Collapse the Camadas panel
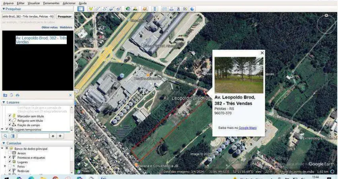This screenshot has height=179, width=338. 4,143
